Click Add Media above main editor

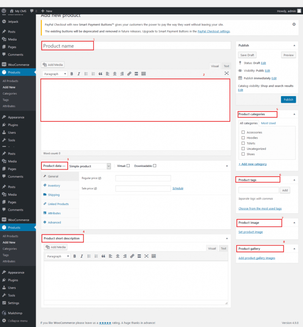point(53,65)
